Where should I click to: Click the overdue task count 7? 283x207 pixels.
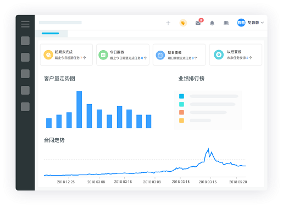coord(81,58)
